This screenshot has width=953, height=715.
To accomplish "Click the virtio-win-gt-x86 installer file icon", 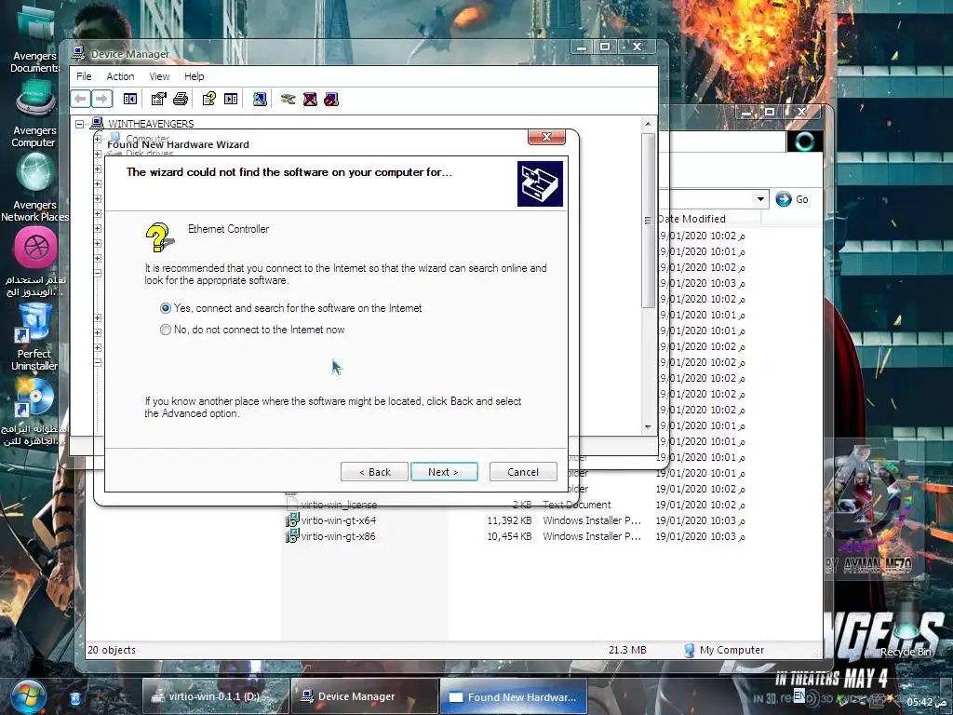I will pyautogui.click(x=291, y=536).
